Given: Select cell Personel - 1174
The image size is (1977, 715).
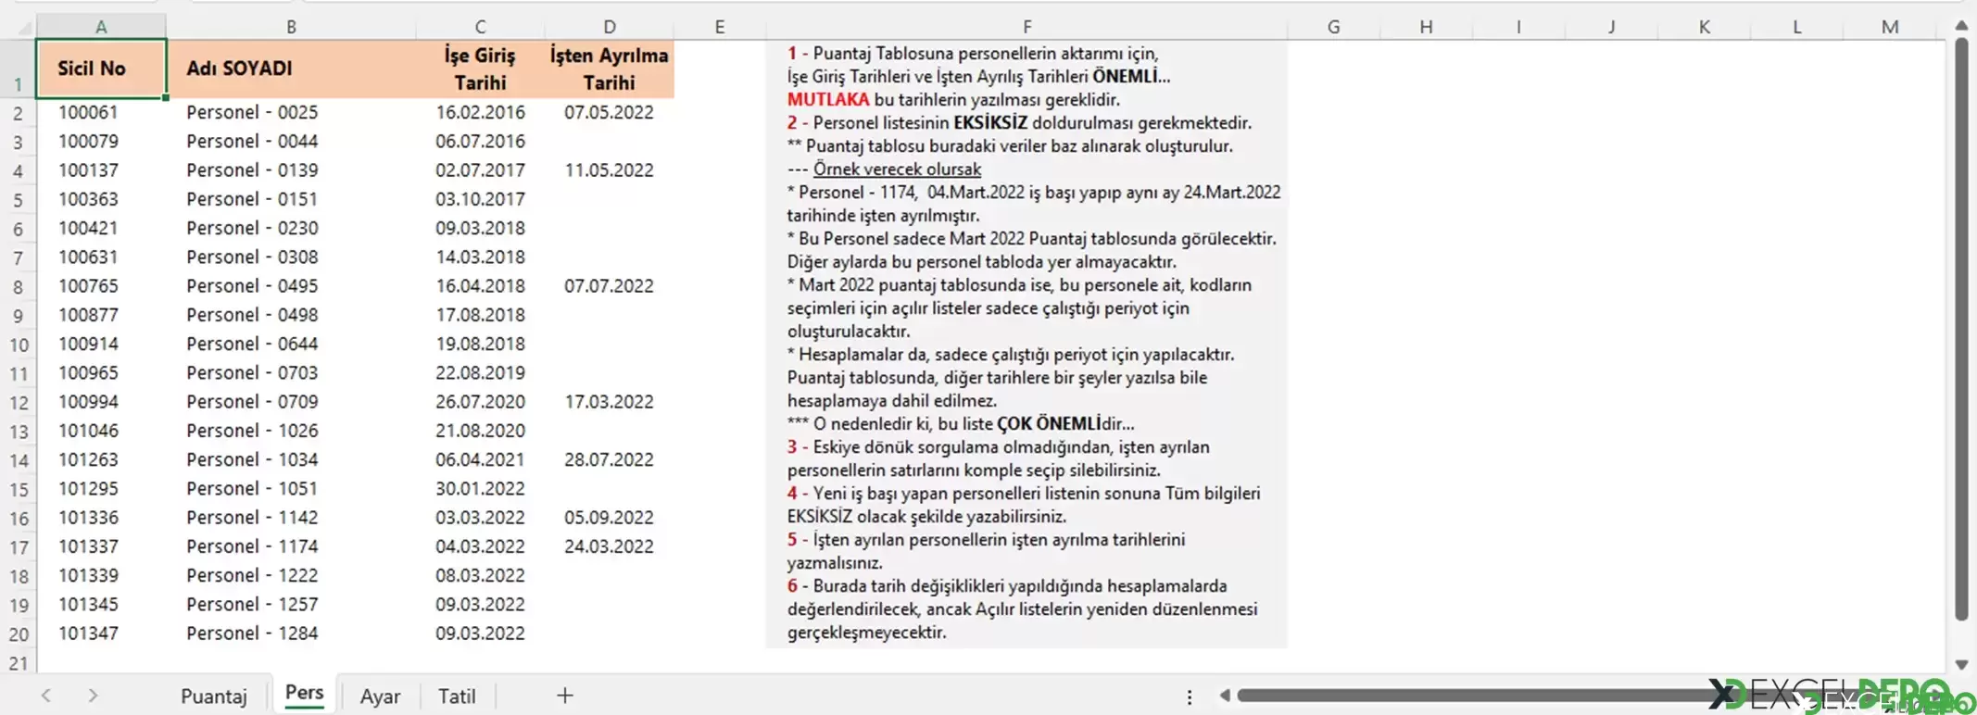Looking at the screenshot, I should point(291,546).
